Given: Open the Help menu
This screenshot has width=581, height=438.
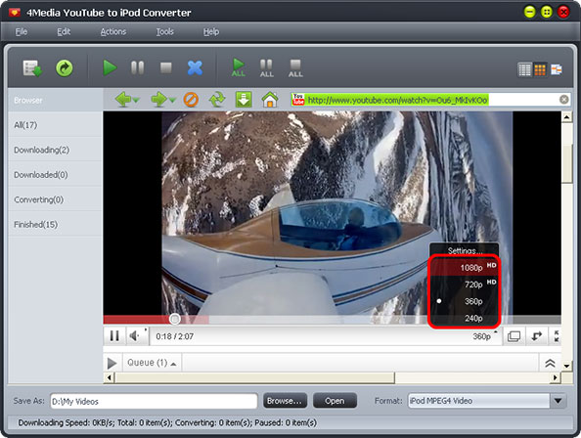Looking at the screenshot, I should 211,32.
